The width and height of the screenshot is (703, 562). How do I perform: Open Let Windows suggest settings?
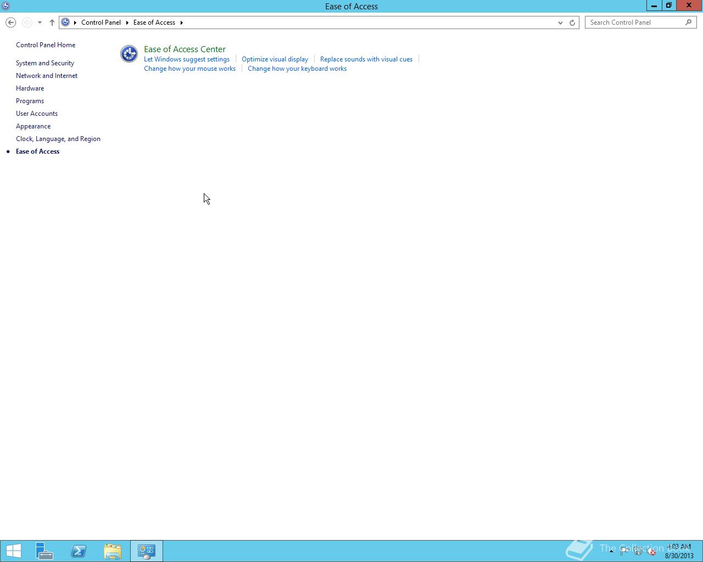coord(187,59)
